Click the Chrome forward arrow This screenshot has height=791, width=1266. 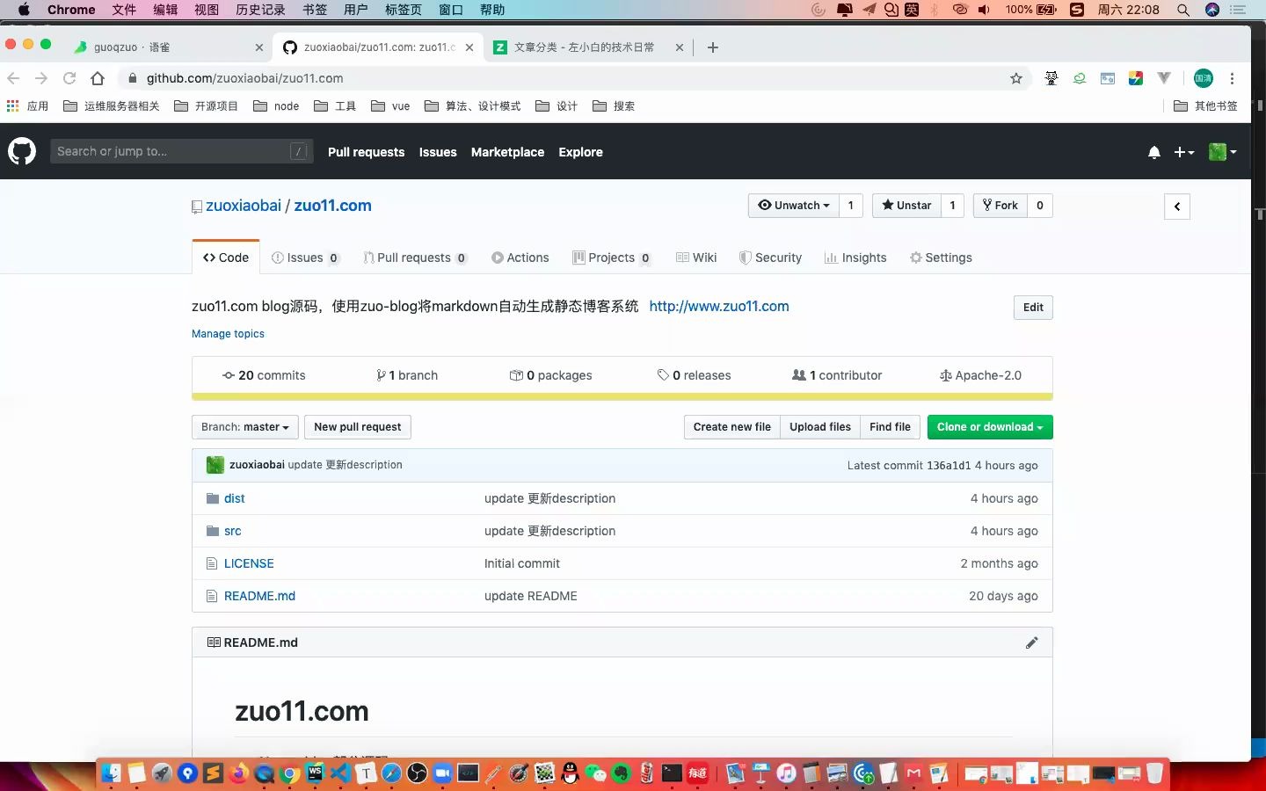(40, 78)
